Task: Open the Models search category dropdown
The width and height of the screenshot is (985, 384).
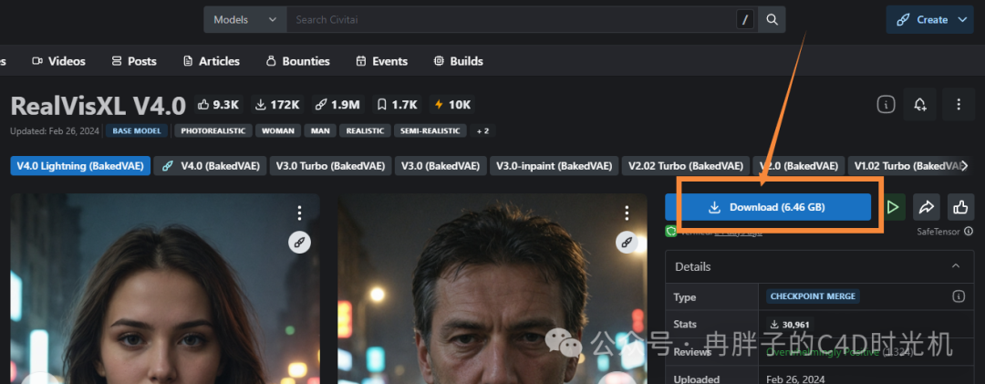Action: [245, 19]
